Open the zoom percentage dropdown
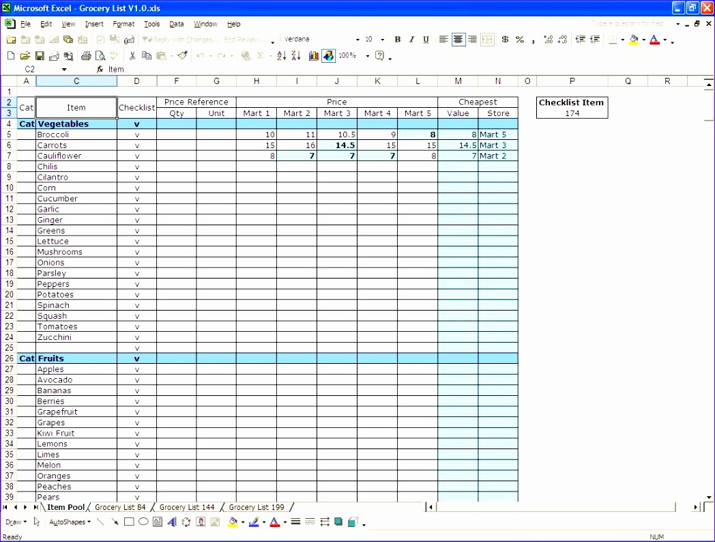 (x=367, y=56)
